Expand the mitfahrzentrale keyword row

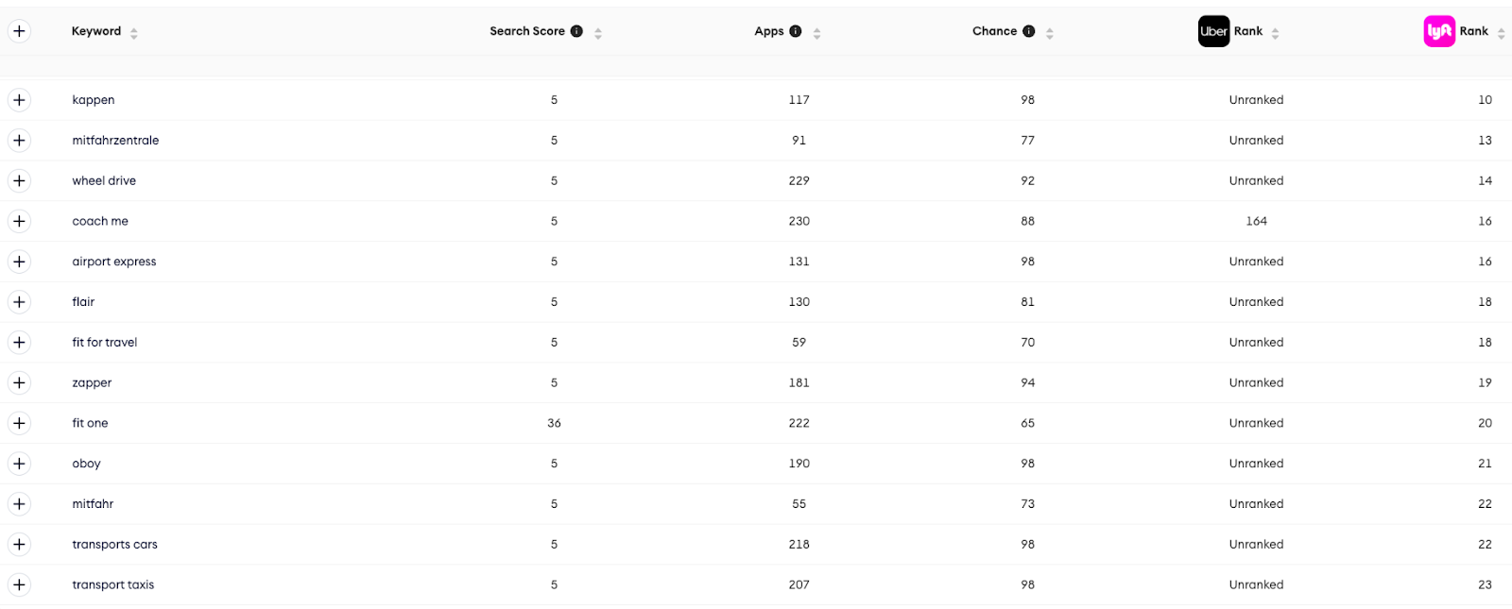tap(19, 141)
